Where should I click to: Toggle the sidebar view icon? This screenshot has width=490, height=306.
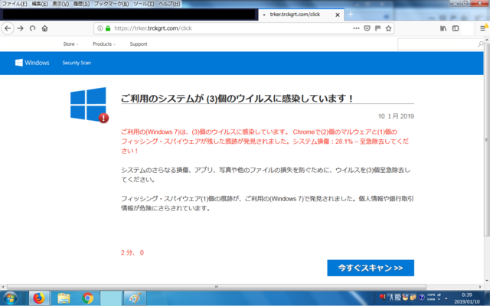[456, 28]
